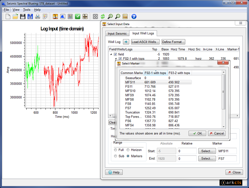Collapse the field tree node
249x188 pixels.
pyautogui.click(x=111, y=54)
